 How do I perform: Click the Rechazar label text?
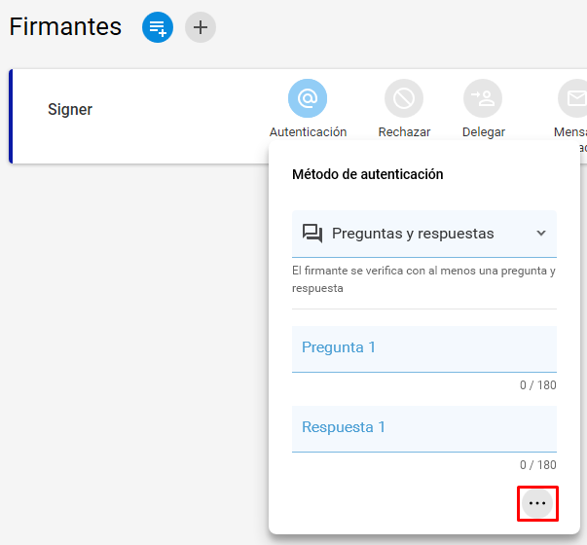pyautogui.click(x=404, y=132)
